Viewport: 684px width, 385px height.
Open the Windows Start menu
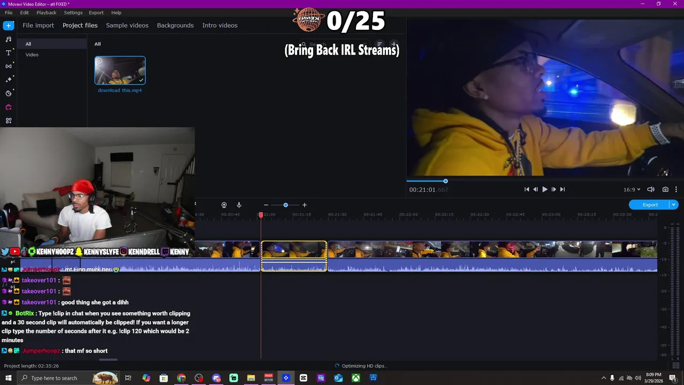tap(9, 378)
